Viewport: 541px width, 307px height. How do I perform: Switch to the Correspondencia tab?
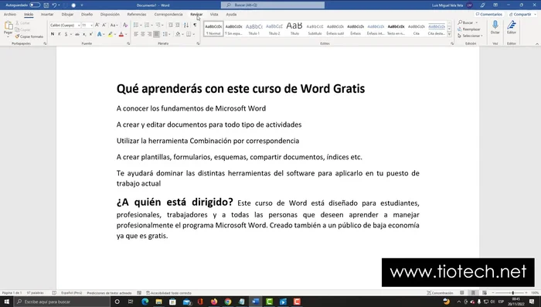168,15
